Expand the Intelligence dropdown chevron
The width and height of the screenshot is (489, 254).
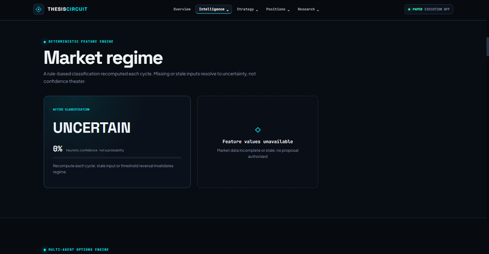(x=228, y=10)
